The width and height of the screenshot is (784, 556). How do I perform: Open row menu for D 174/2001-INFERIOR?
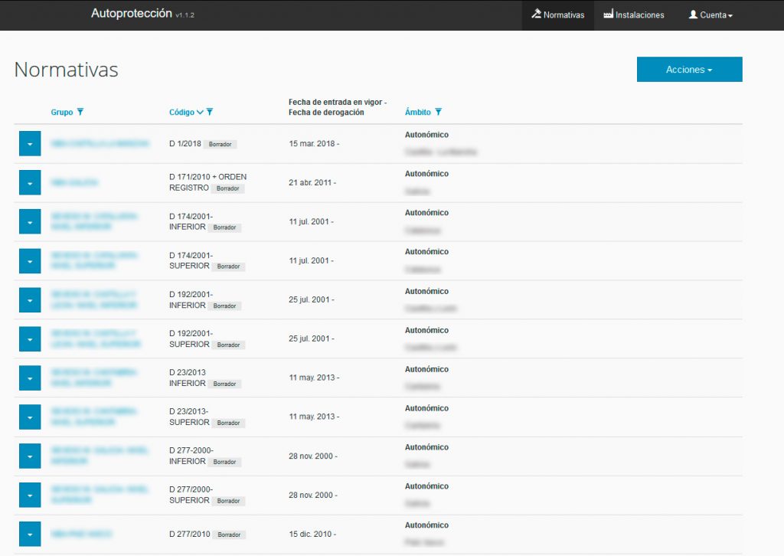(x=29, y=222)
